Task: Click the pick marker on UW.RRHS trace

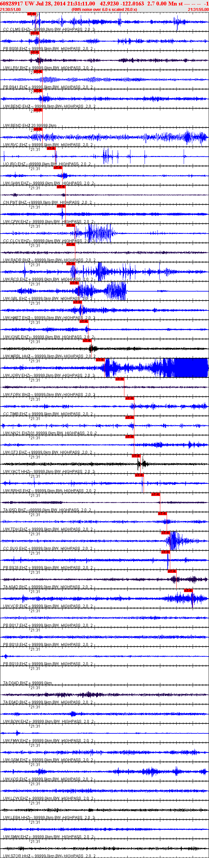Action: tap(139, 475)
